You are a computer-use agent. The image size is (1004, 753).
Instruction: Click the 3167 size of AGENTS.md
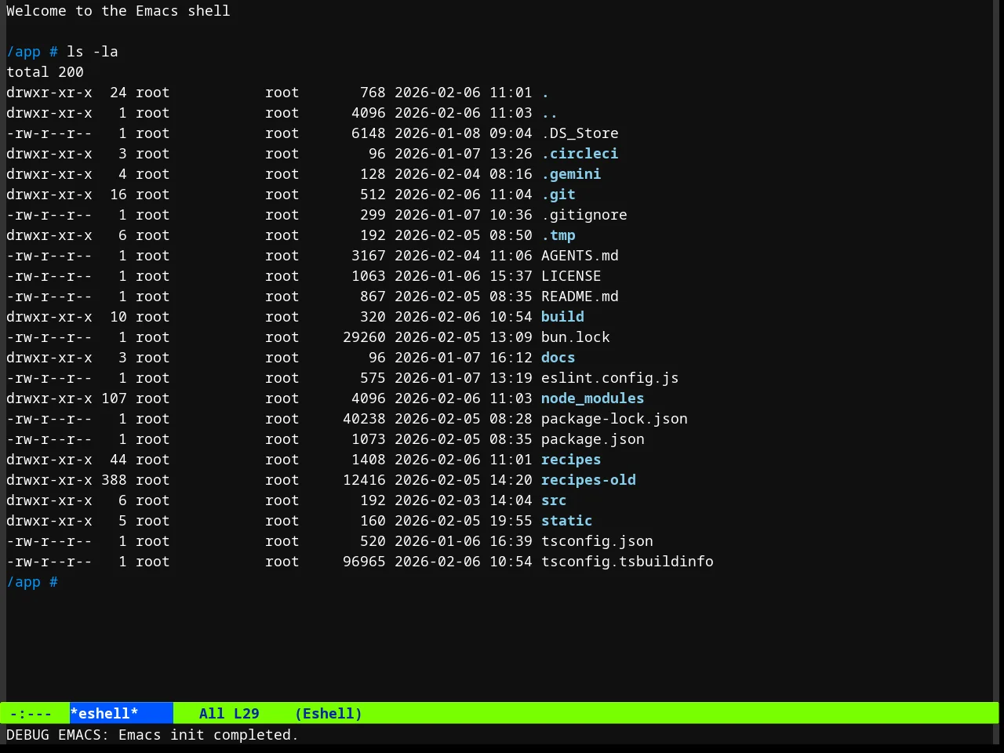[369, 255]
